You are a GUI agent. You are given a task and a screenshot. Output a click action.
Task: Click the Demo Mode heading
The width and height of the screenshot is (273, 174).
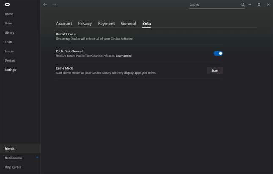pos(64,68)
